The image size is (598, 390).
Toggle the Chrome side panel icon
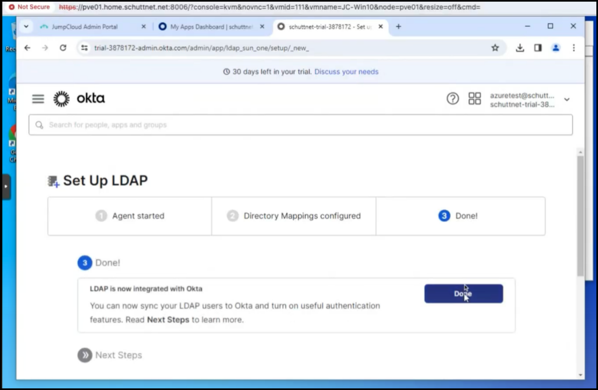[538, 48]
